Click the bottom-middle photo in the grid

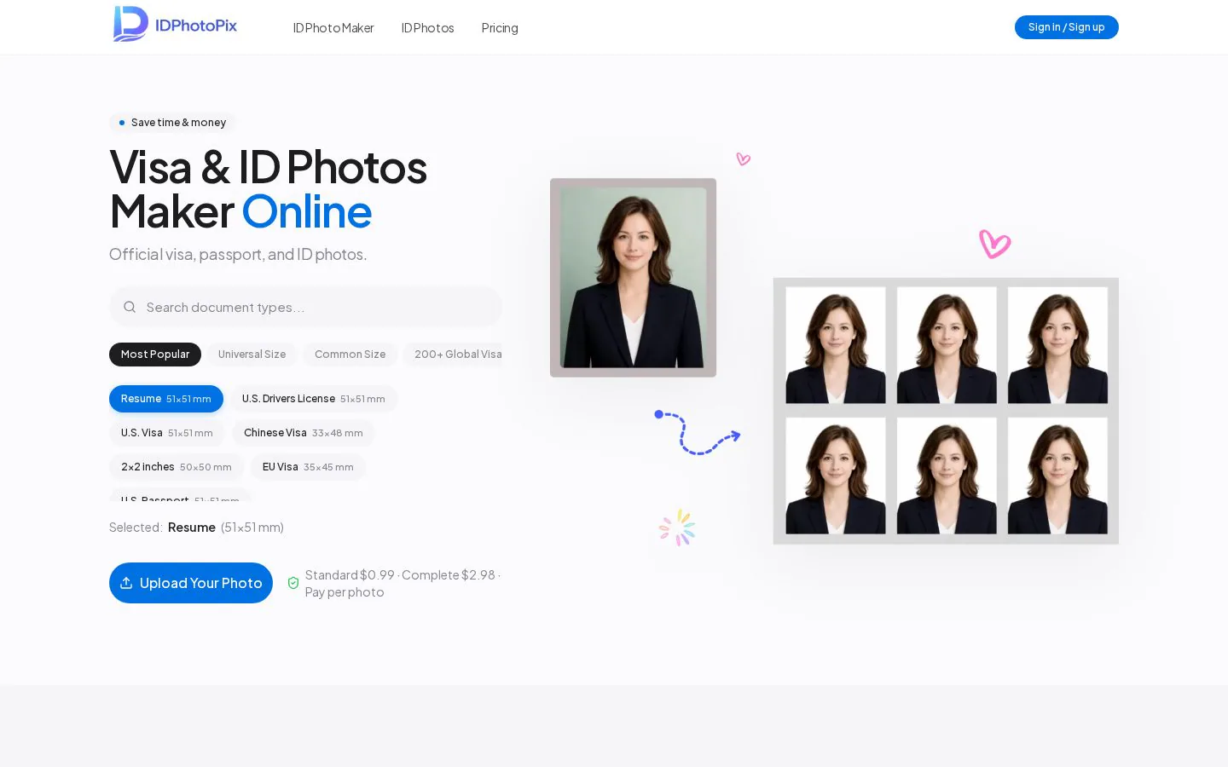pos(947,476)
